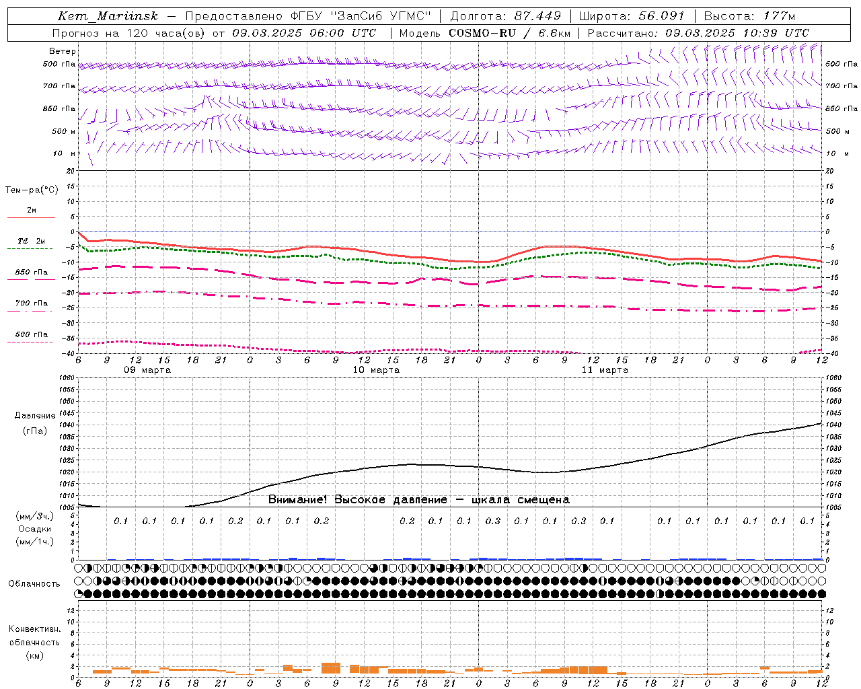Click the Внимание! Высокое давление warning text
861x689 pixels.
tap(418, 500)
